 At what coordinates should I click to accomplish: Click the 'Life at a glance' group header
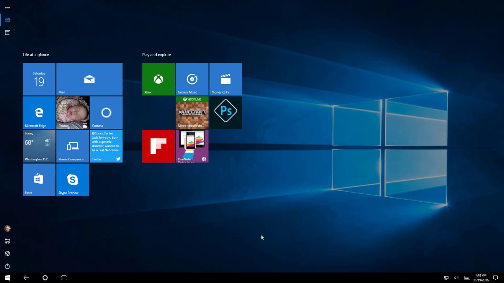[x=36, y=55]
